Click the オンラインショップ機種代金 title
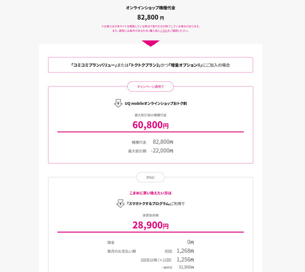305x272 pixels. (x=150, y=8)
